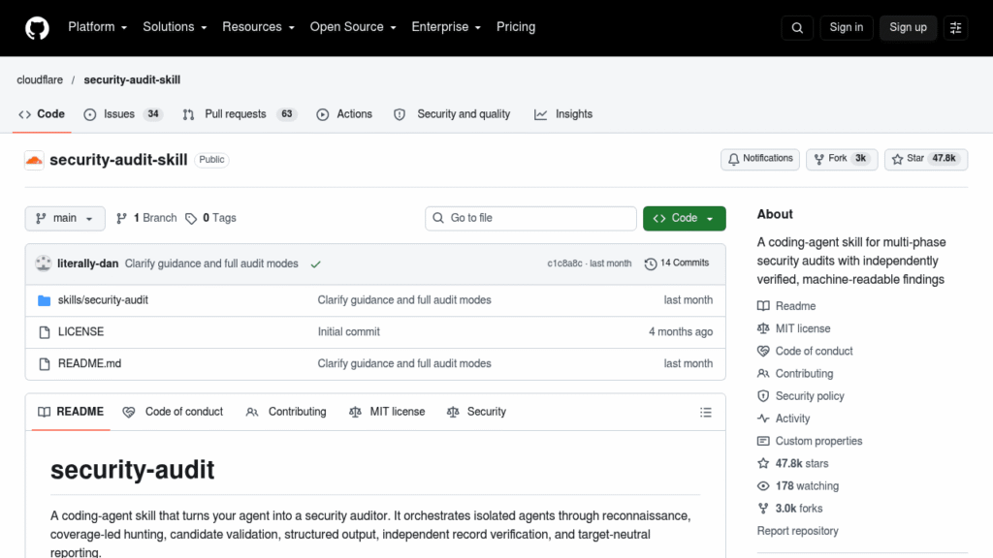Image resolution: width=993 pixels, height=558 pixels.
Task: Click the shield icon beside Security policy
Action: (x=763, y=396)
